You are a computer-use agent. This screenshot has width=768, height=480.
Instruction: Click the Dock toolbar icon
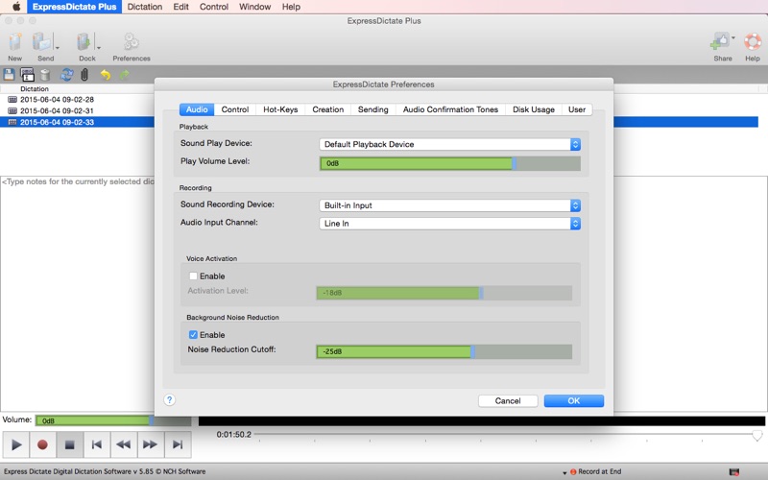[84, 42]
